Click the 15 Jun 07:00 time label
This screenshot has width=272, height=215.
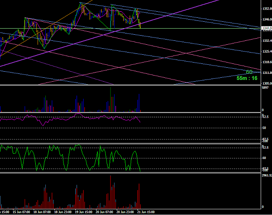pos(21,212)
